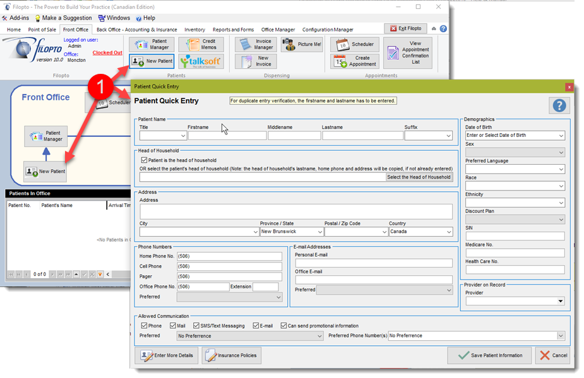Open the Add-ins menu

coord(16,18)
